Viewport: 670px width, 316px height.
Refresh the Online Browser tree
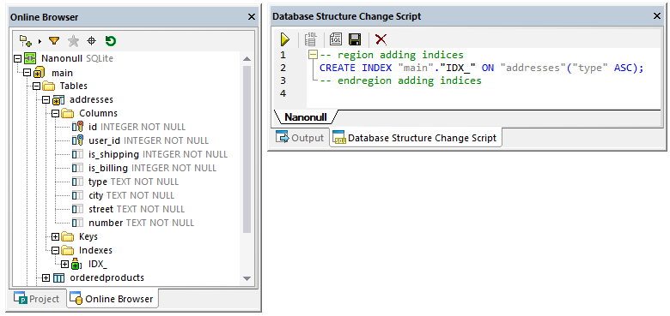110,41
